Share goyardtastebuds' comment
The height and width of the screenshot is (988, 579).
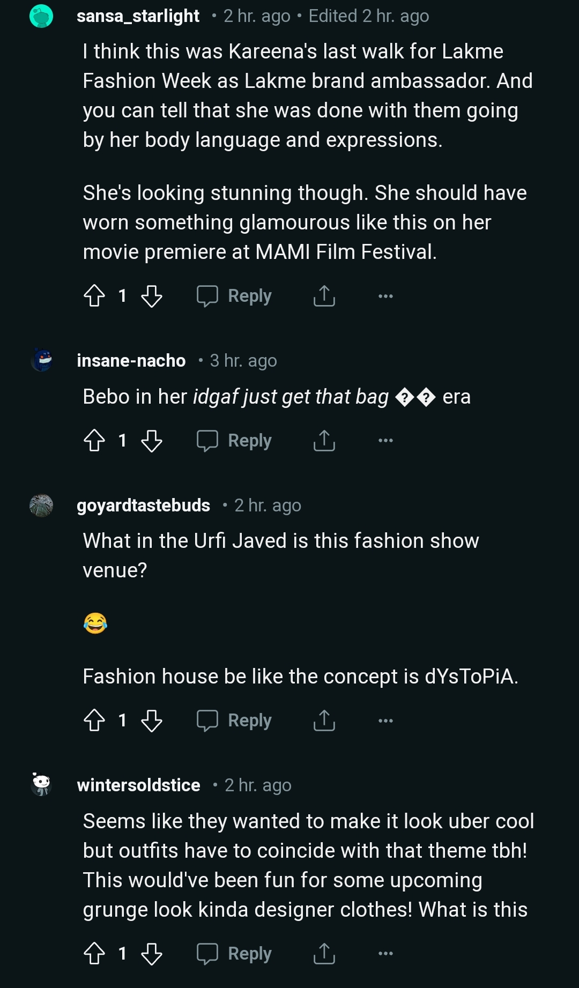324,720
